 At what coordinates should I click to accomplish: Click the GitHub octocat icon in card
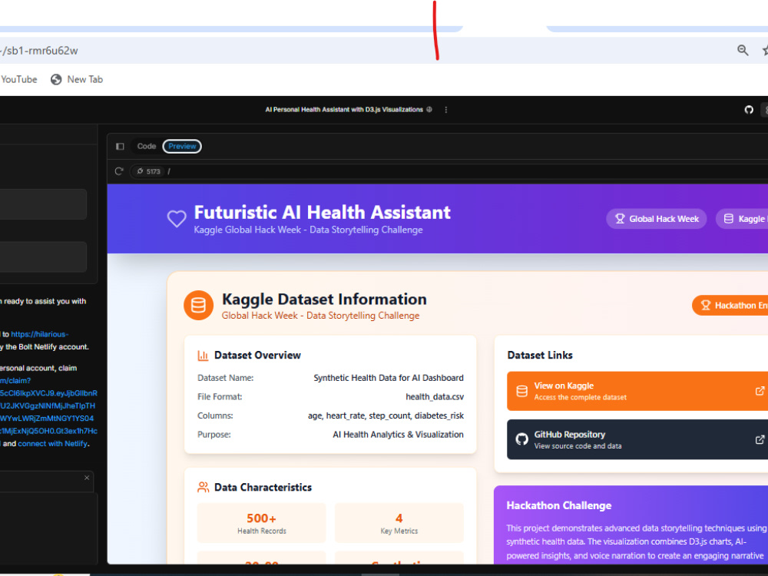coord(522,439)
